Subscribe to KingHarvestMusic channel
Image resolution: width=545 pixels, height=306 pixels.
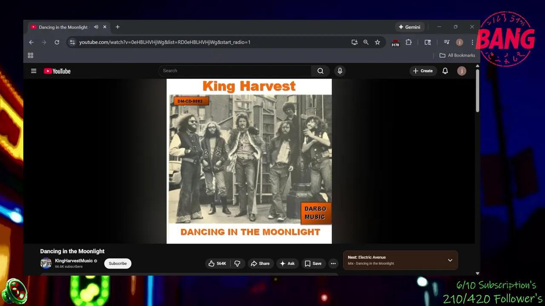coord(118,263)
